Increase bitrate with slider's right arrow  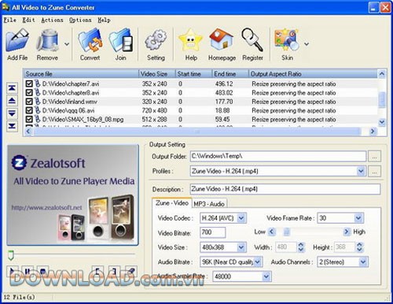point(347,232)
